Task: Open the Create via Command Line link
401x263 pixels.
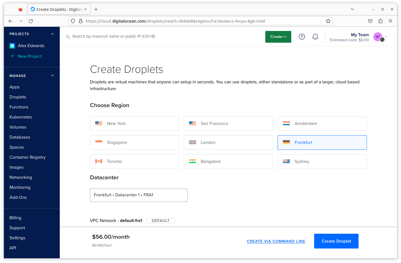Action: pos(276,242)
